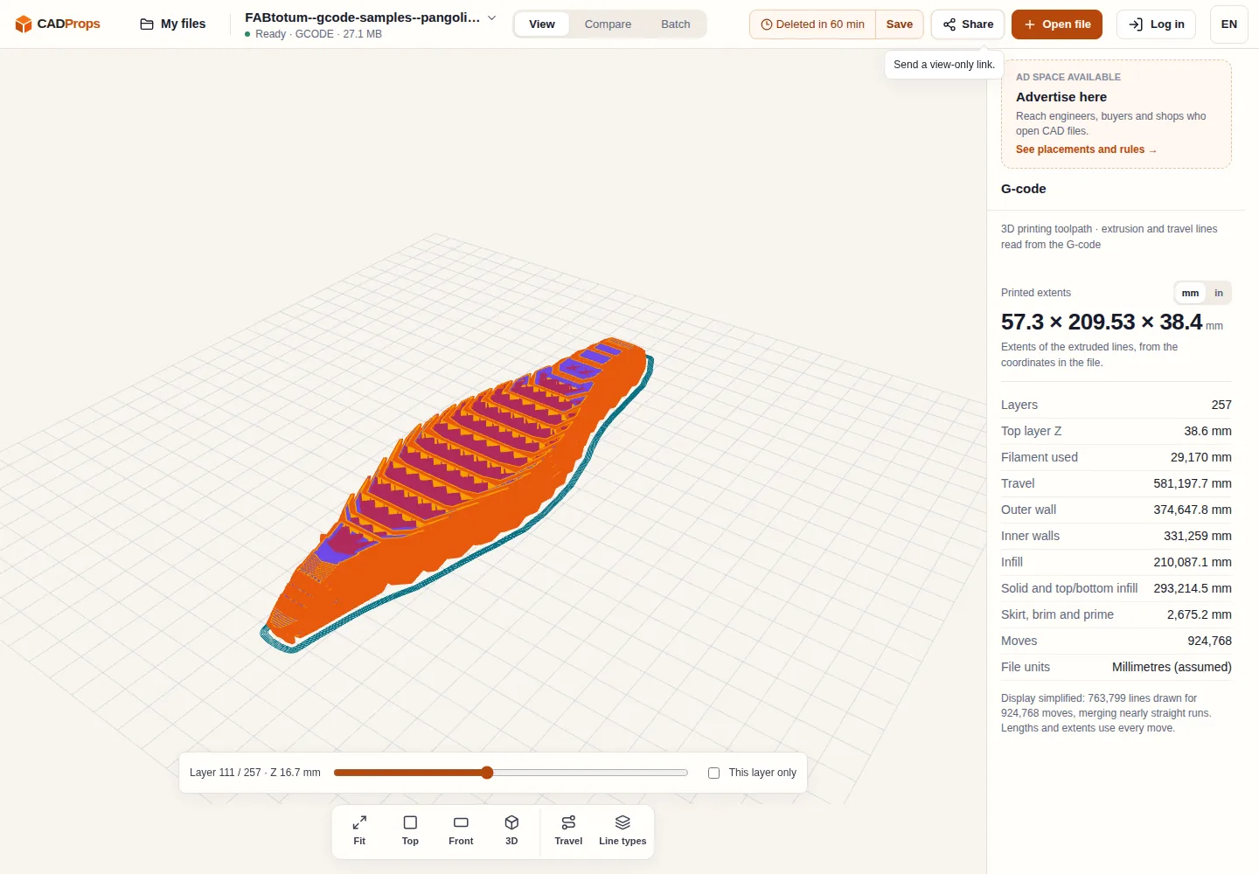The height and width of the screenshot is (874, 1259).
Task: Click the Travel length 581,197.7 mm
Action: [1193, 483]
